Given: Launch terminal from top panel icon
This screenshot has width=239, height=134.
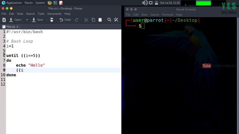Looking at the screenshot, I should pyautogui.click(x=55, y=3).
